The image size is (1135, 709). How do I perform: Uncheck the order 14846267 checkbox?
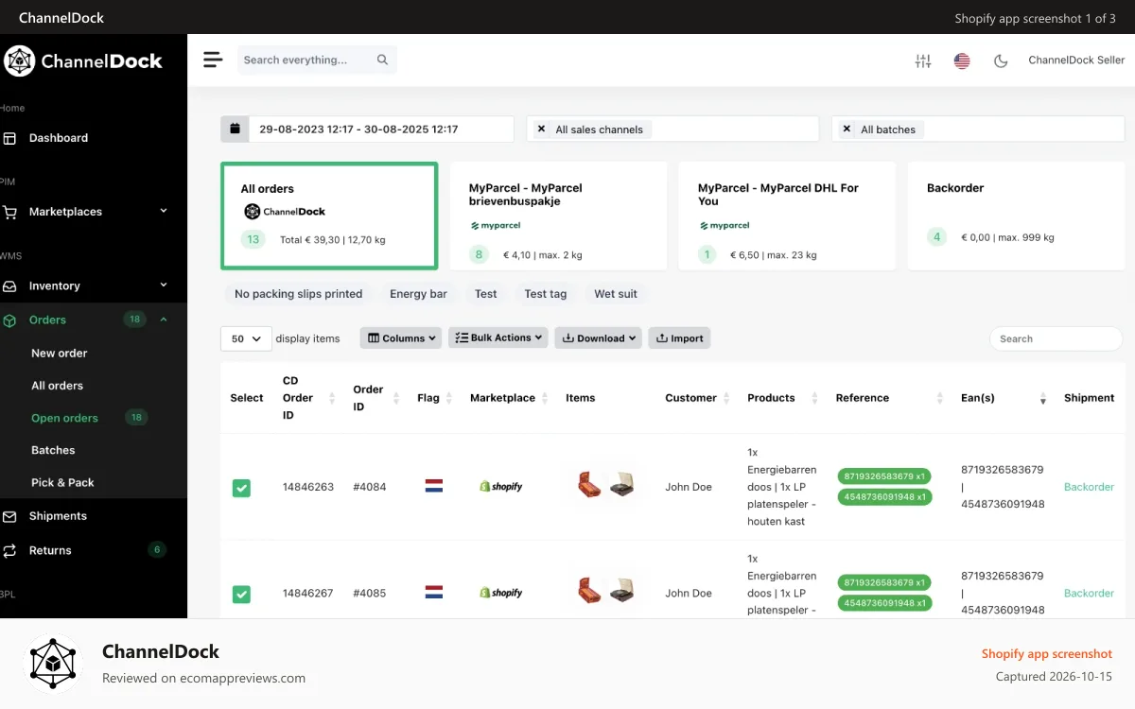(241, 594)
